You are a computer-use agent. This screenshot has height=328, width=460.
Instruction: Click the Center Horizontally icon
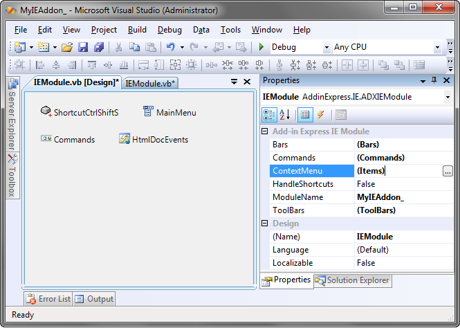pyautogui.click(x=347, y=65)
